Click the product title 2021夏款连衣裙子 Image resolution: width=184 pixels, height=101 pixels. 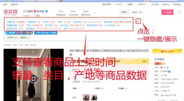point(109,53)
